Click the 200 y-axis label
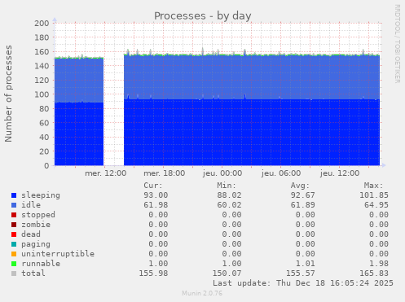The width and height of the screenshot is (405, 302). pyautogui.click(x=42, y=24)
